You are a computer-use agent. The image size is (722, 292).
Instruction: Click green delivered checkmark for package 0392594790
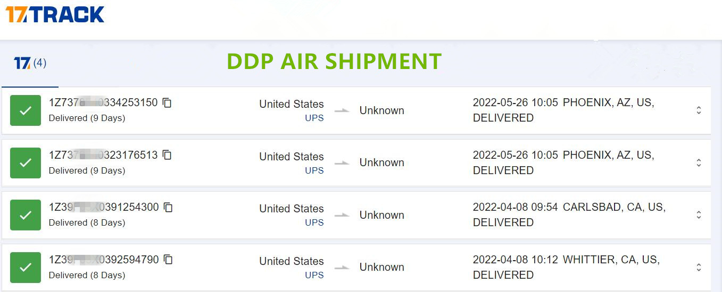point(26,267)
